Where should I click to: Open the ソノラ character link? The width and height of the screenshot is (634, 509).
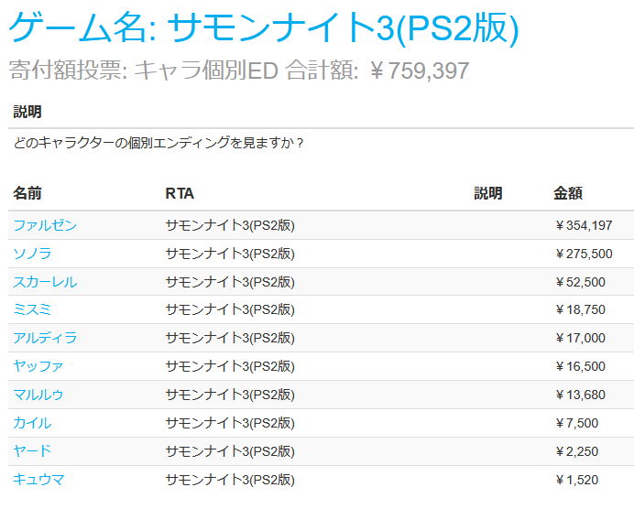(x=32, y=254)
